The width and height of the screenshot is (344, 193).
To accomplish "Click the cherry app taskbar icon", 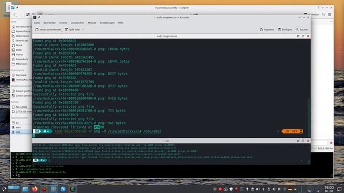I will coord(44,189).
